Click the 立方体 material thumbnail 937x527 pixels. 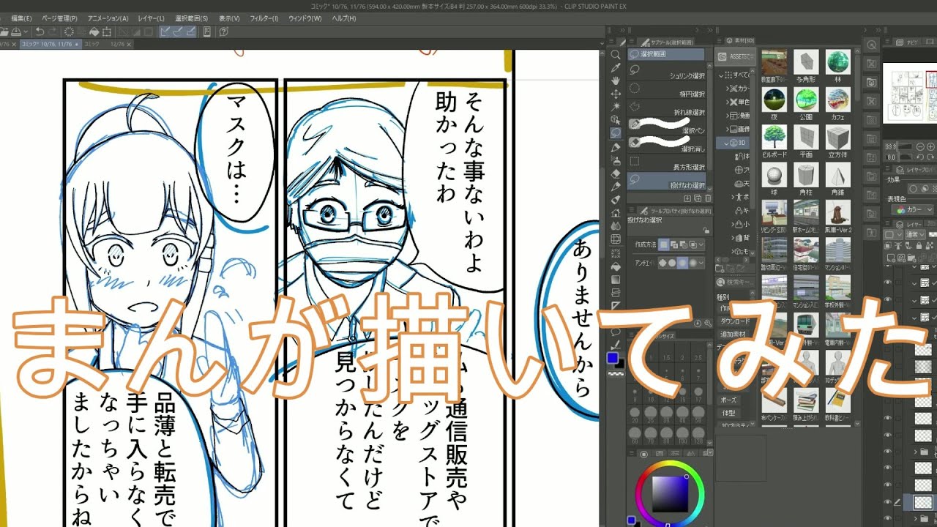click(837, 138)
